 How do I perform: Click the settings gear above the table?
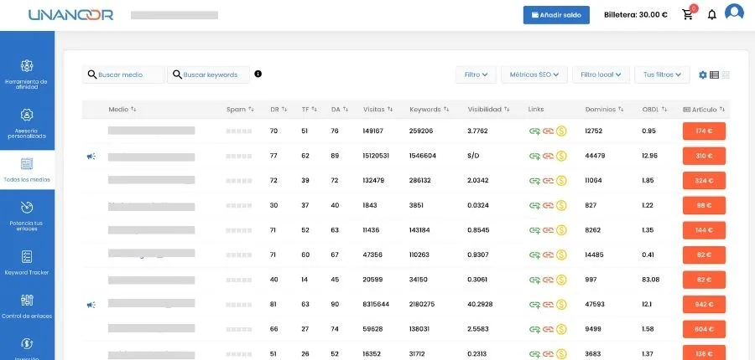pos(703,75)
